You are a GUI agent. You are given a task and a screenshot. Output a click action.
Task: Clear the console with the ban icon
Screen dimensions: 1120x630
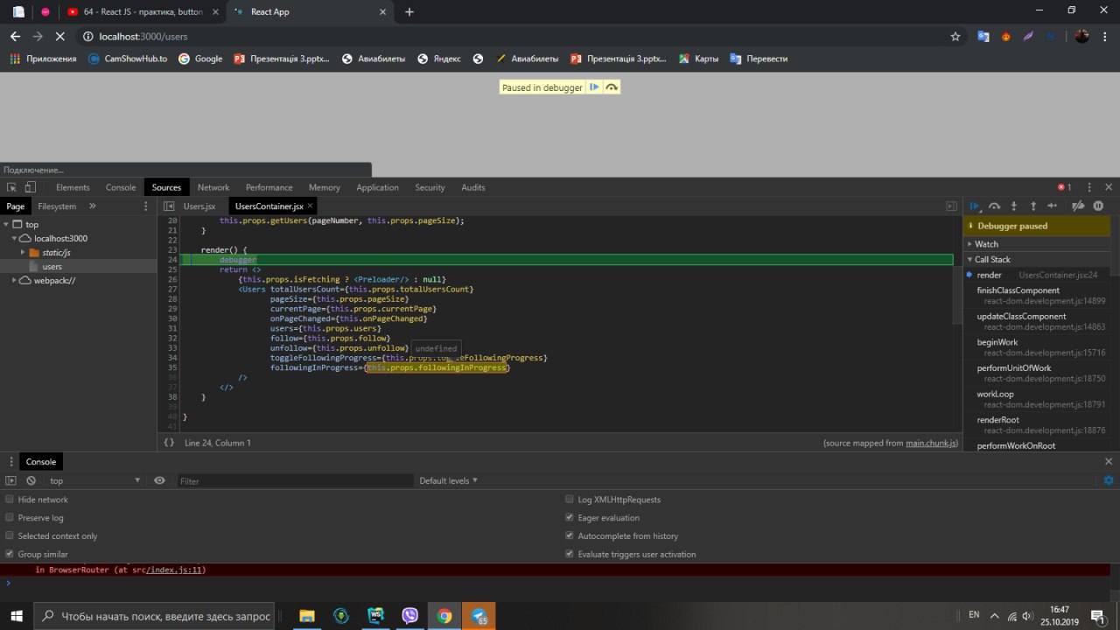(31, 480)
